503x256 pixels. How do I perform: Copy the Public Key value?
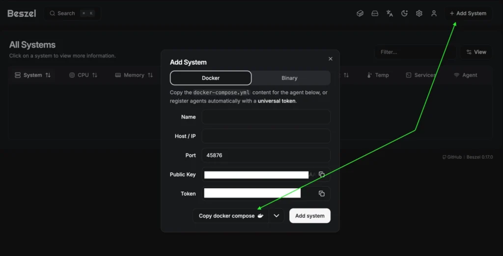point(322,175)
